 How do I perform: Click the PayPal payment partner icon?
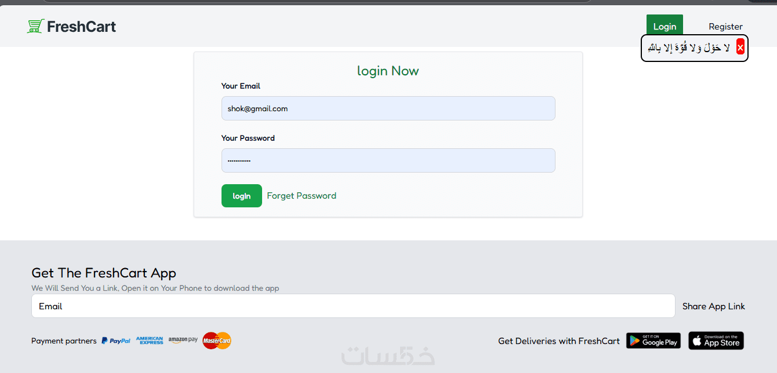click(116, 341)
